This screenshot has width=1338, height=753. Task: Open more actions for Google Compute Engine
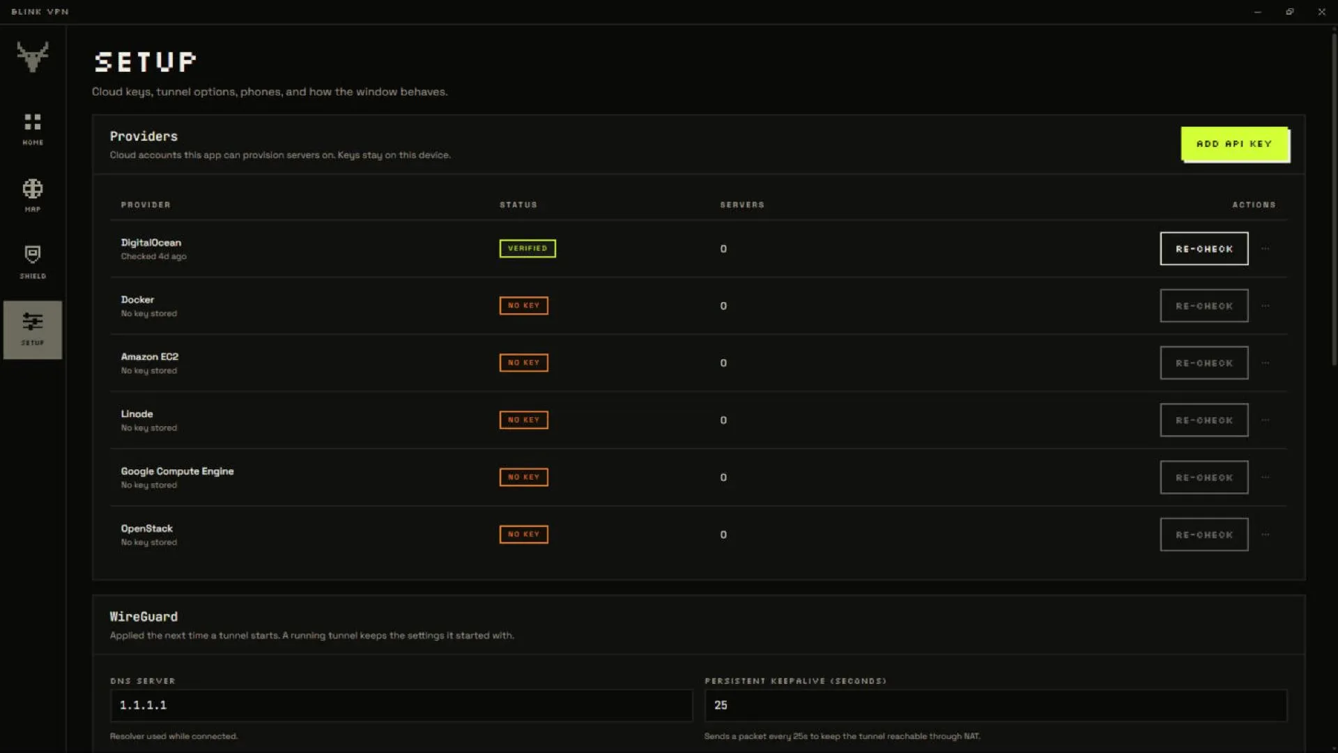[1266, 478]
